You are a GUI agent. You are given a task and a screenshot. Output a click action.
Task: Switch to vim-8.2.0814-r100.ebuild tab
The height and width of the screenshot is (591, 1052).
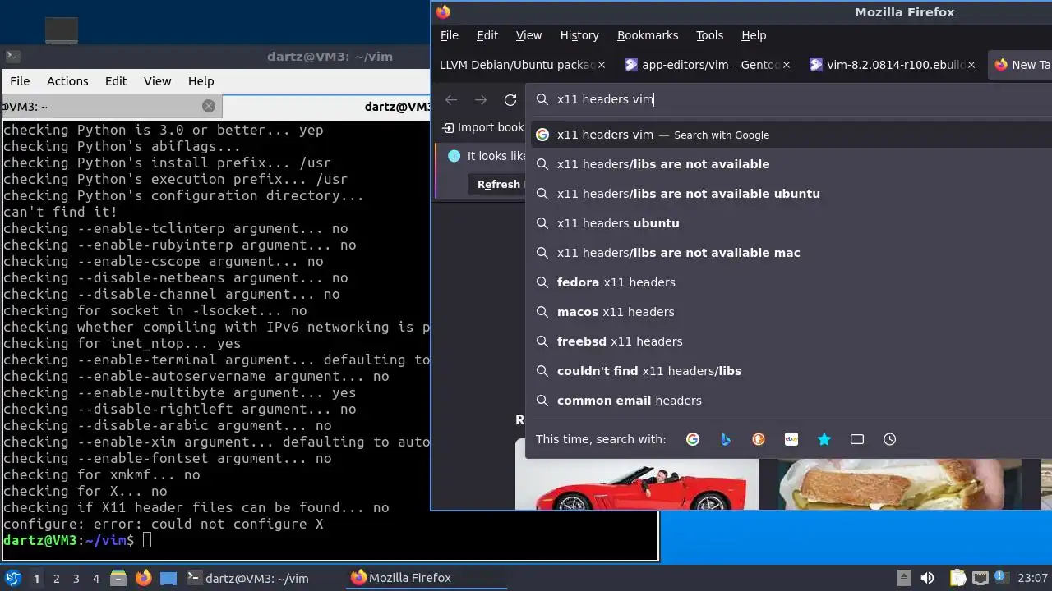pos(893,65)
